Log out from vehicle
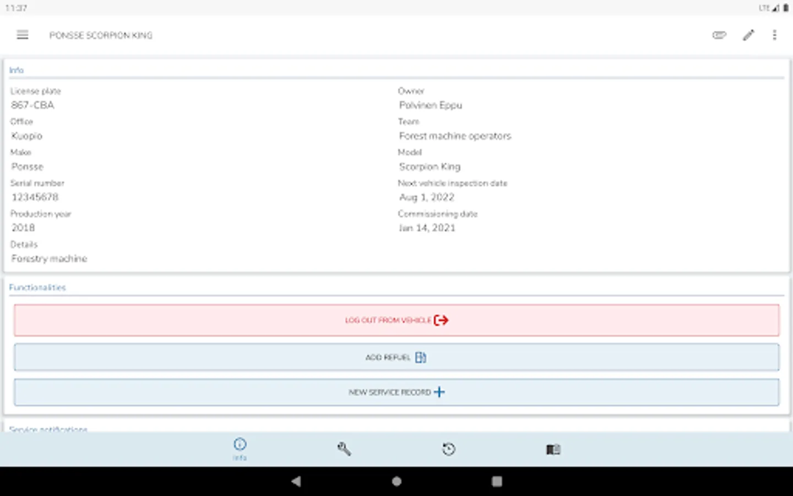 pos(397,320)
